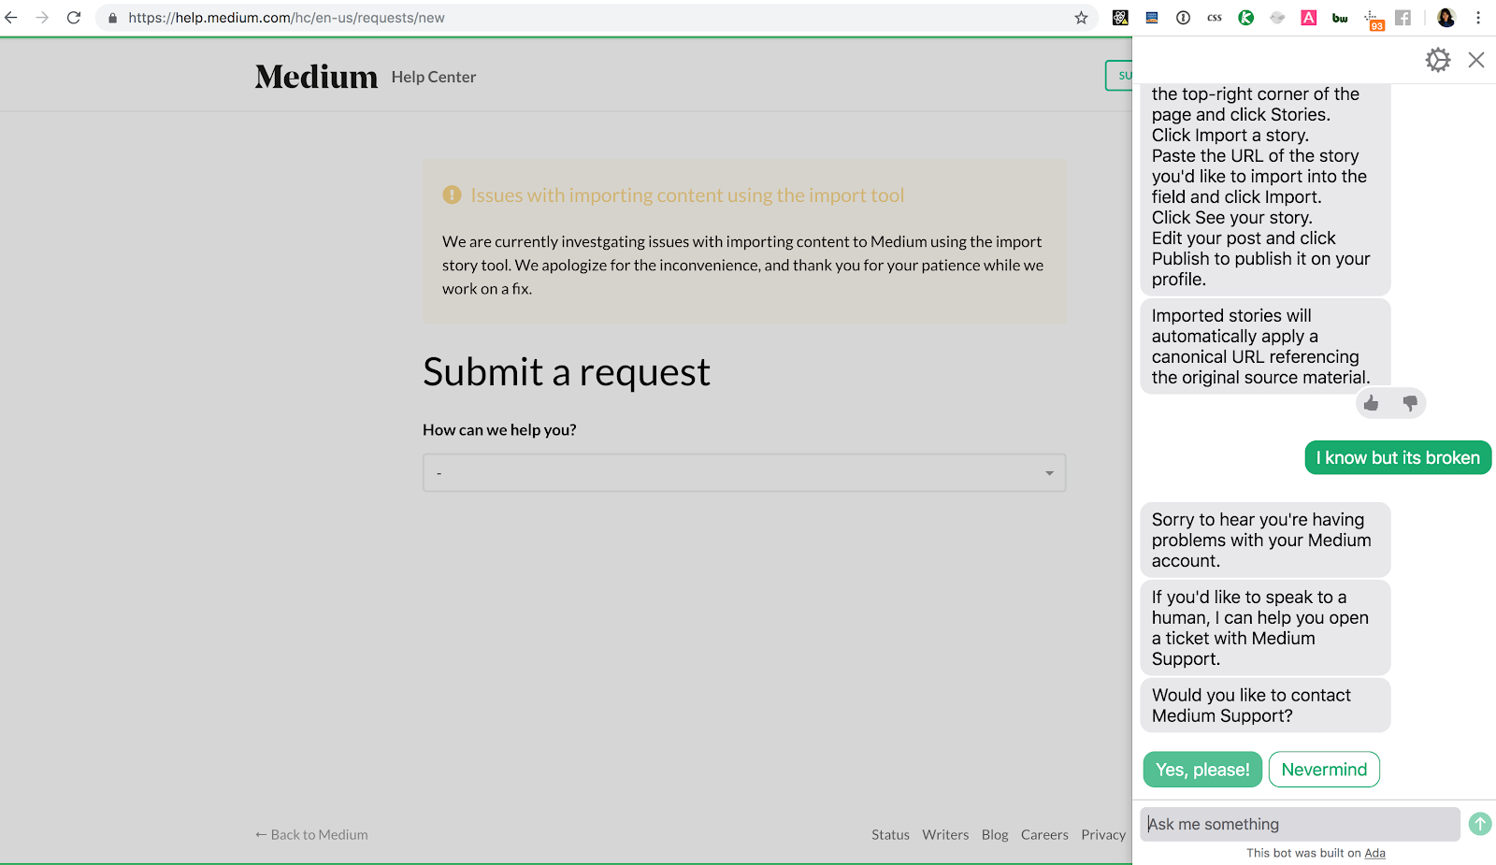Open the Writers footer link

(x=945, y=835)
